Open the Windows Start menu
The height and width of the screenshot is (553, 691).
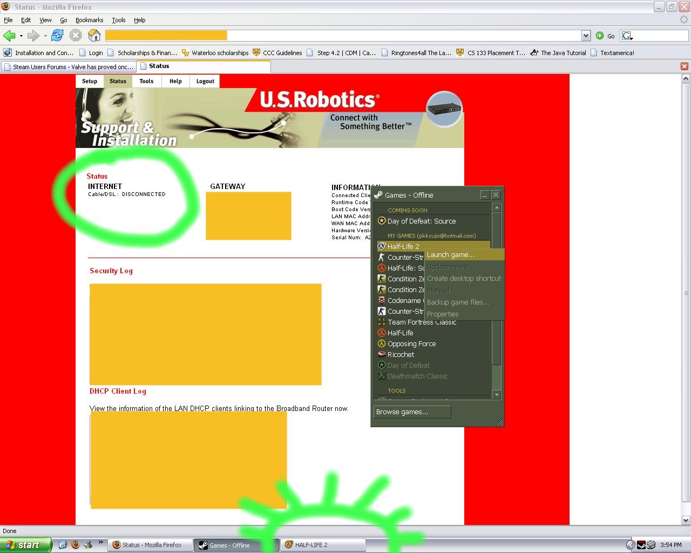(26, 545)
